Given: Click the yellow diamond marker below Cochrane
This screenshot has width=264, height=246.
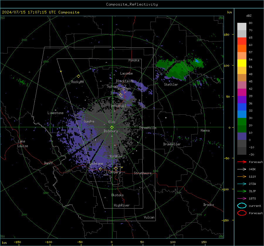Looking at the screenshot, I should pos(100,169).
